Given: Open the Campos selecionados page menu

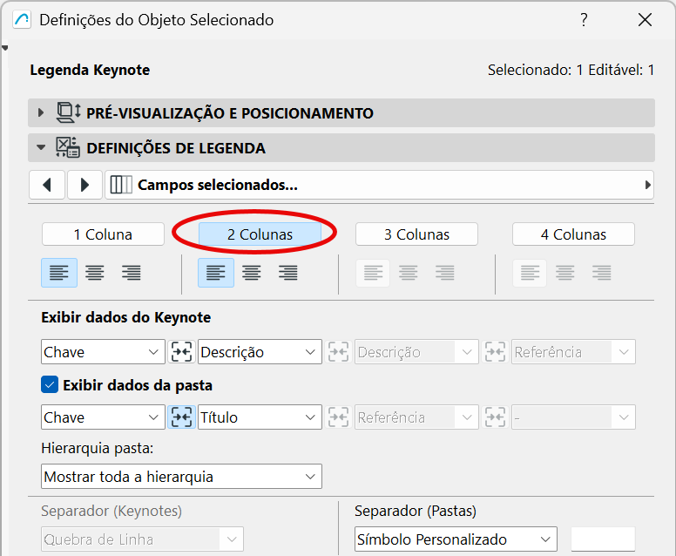Looking at the screenshot, I should click(380, 185).
